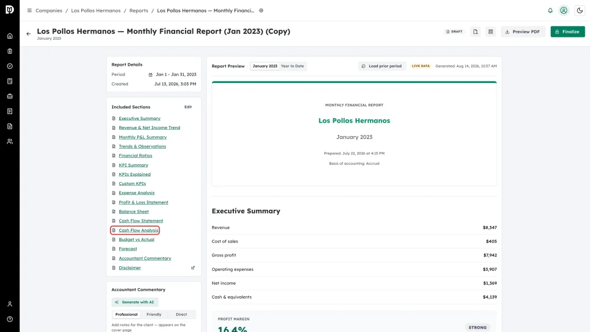Open the compass sidebar icon
Screen dimensions: 590x332
click(x=10, y=66)
